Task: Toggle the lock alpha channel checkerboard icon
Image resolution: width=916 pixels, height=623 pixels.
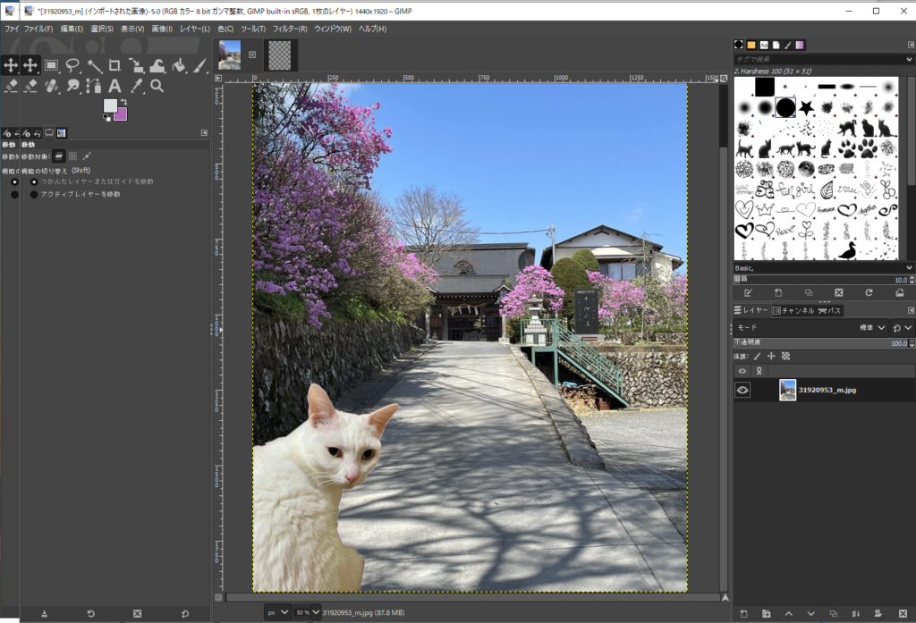Action: click(785, 356)
